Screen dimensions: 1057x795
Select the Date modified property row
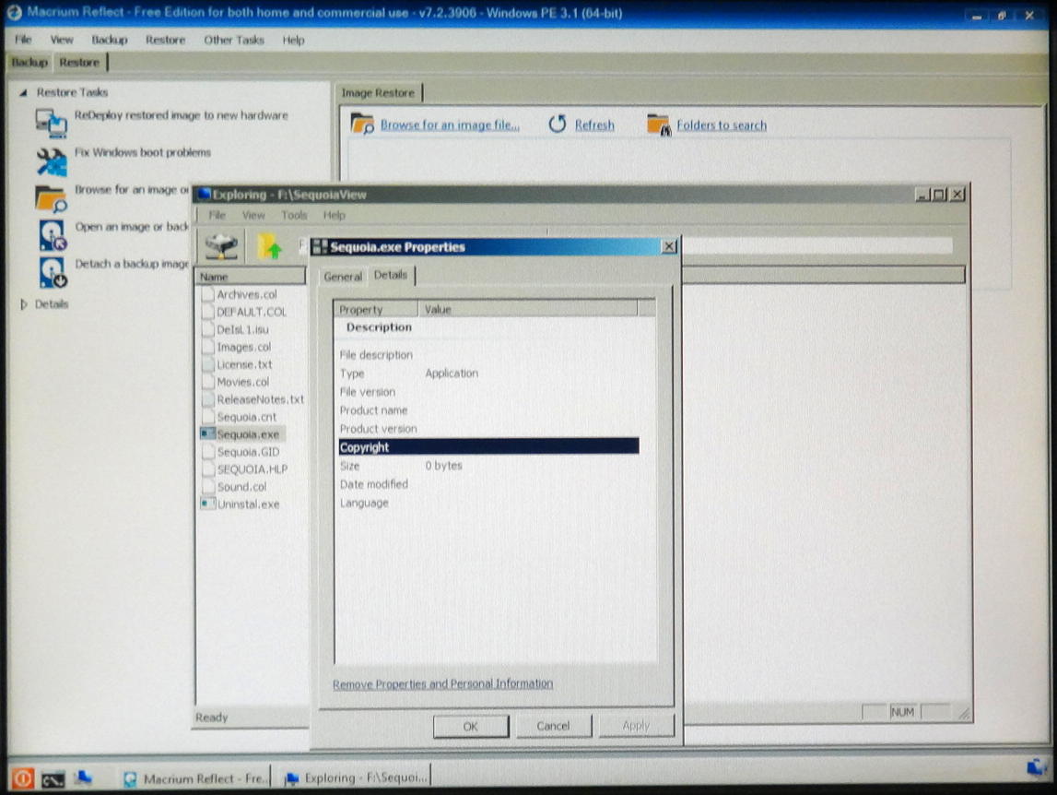click(488, 484)
